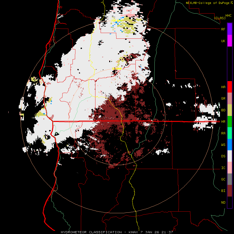Click the Hydrometeor Classification KMAX title caption
Image resolution: width=234 pixels, height=234 pixels.
tap(117, 232)
